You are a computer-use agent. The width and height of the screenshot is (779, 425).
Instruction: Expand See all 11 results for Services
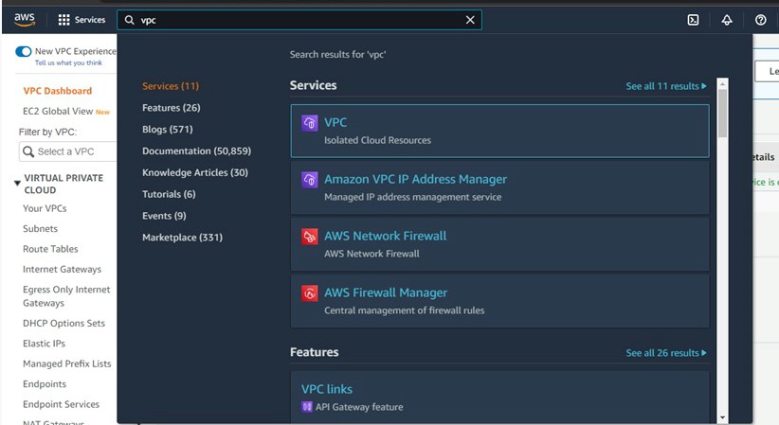665,86
